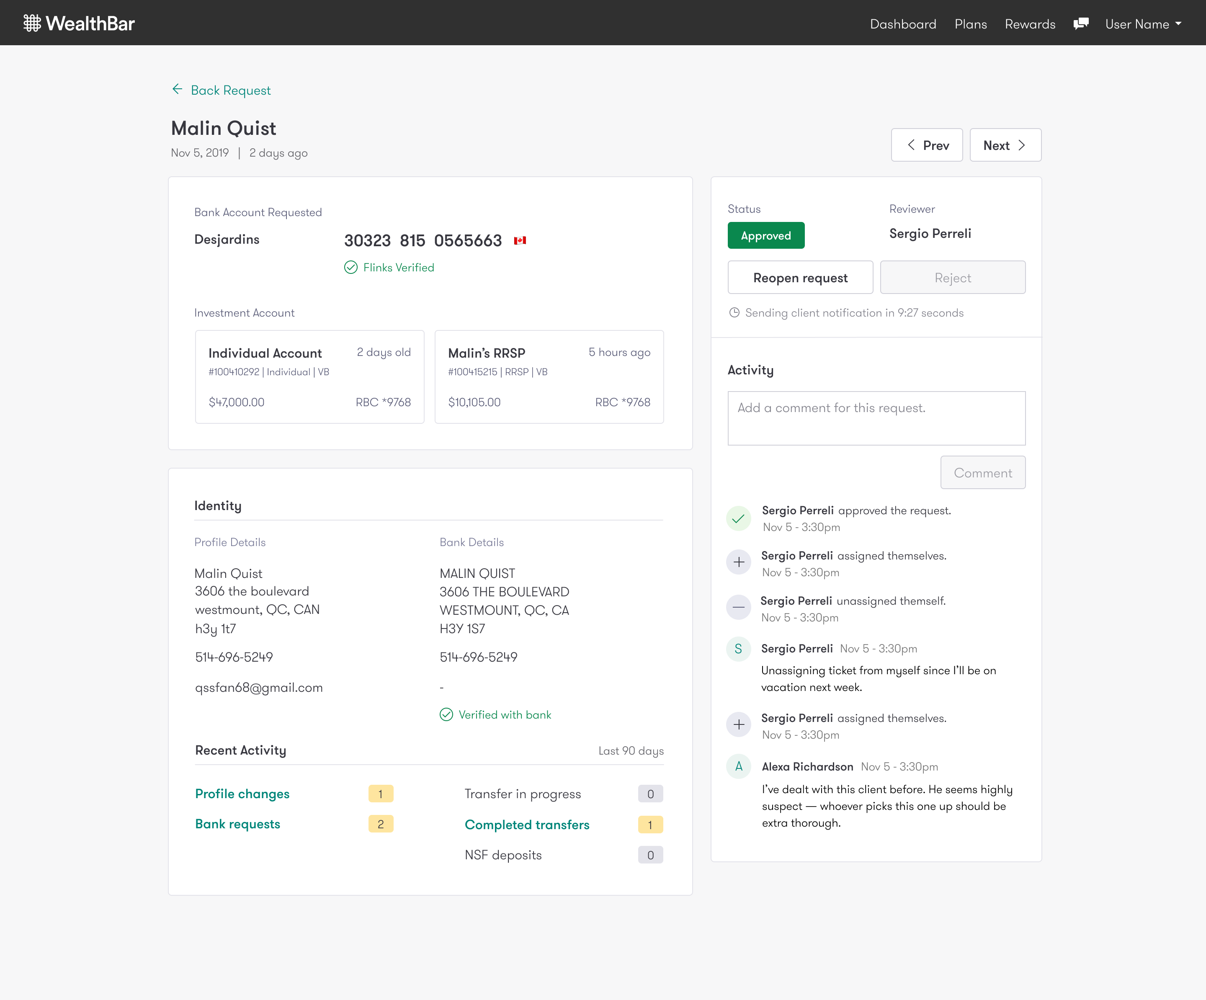Click the WealthBar logo icon
This screenshot has height=1000, width=1206.
coord(32,23)
